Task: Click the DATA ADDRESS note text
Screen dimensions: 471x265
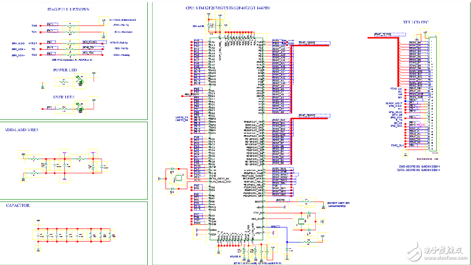Action: 419,170
